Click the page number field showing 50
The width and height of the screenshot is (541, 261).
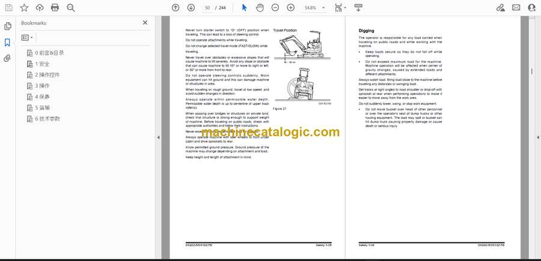207,8
